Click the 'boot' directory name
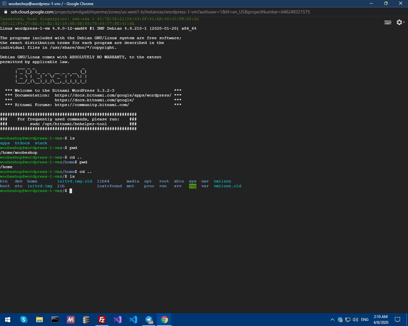This screenshot has height=326, width=408. [x=5, y=186]
